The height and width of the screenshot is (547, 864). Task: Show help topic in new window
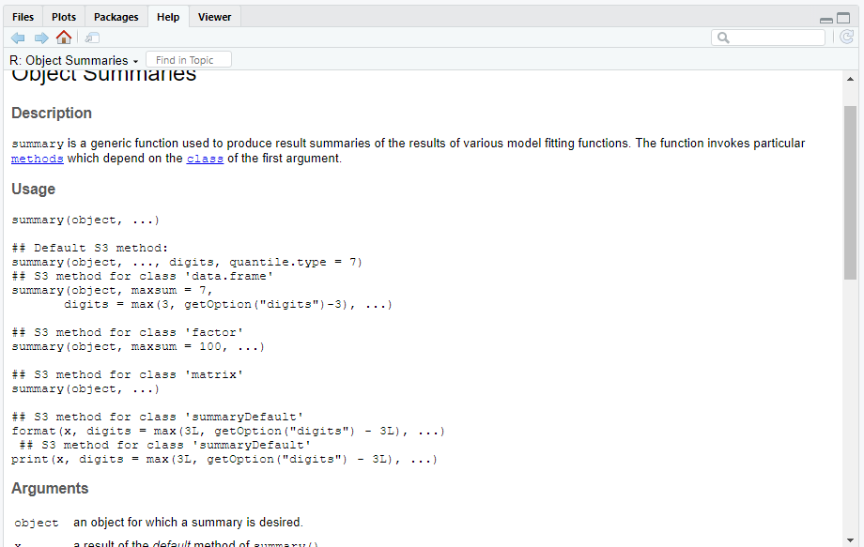pyautogui.click(x=92, y=38)
